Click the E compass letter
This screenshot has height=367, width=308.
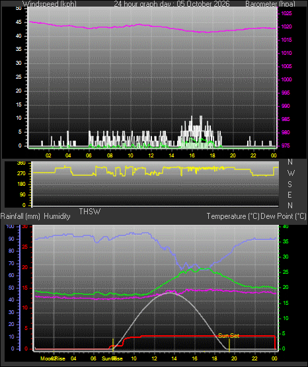(x=289, y=195)
